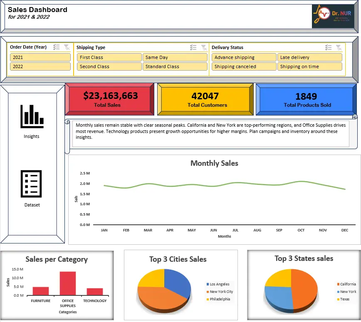Toggle the 2021 year filter
This screenshot has width=361, height=322.
(40, 57)
